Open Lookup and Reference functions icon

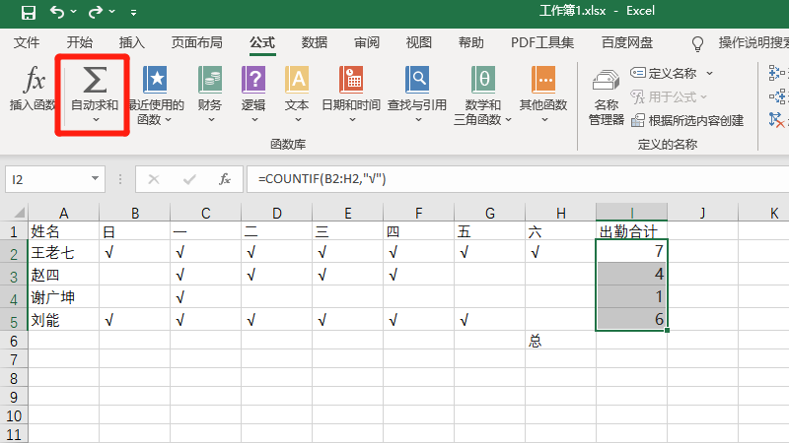[x=417, y=80]
